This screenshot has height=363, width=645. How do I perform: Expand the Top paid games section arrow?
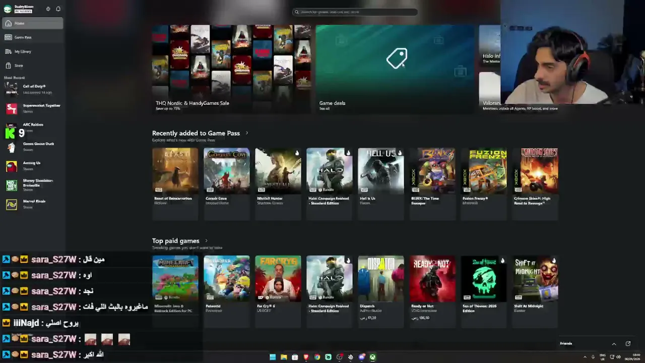(206, 241)
